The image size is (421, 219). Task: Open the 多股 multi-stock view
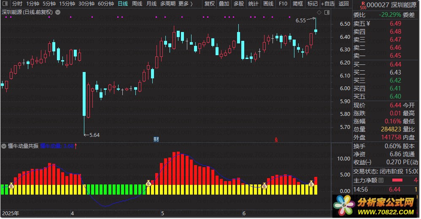238,4
